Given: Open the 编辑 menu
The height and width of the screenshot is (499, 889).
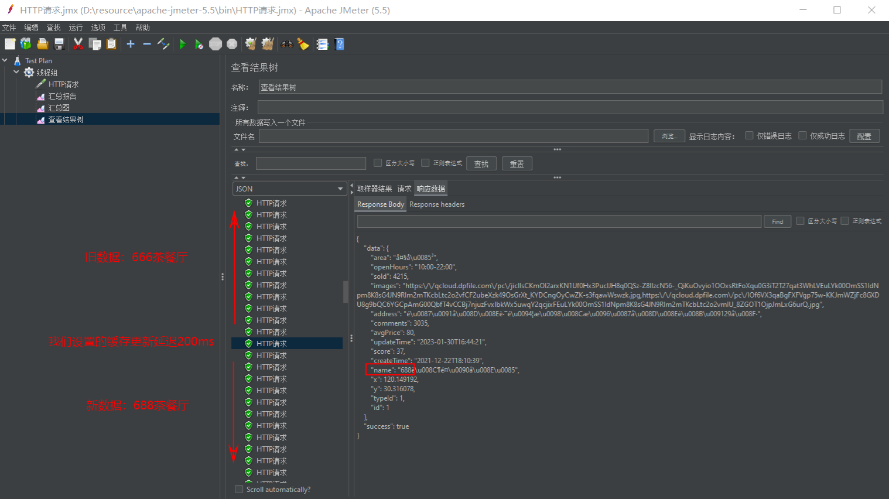Looking at the screenshot, I should point(31,28).
